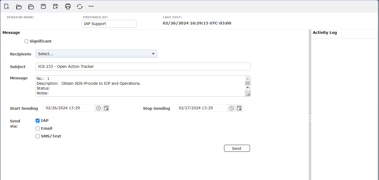Open the three-dot more options menu
Screen dimensions: 379x180
point(91,6)
